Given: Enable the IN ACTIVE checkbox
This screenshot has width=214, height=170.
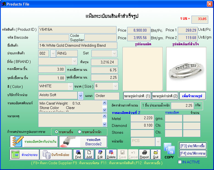Looking at the screenshot, I should pyautogui.click(x=180, y=162).
